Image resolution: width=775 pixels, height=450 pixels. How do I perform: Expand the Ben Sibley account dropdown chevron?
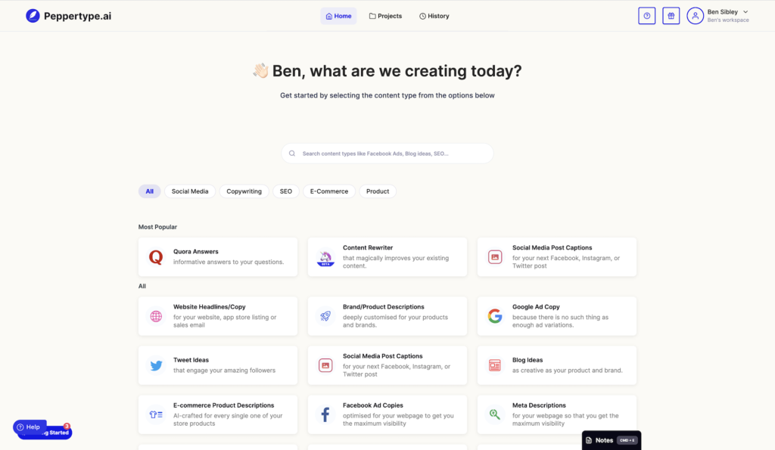(x=745, y=12)
